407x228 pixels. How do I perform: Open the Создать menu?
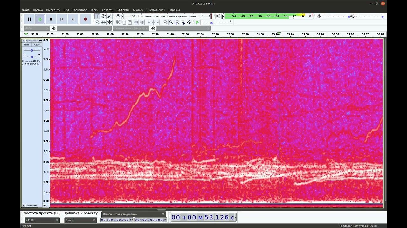pyautogui.click(x=107, y=10)
